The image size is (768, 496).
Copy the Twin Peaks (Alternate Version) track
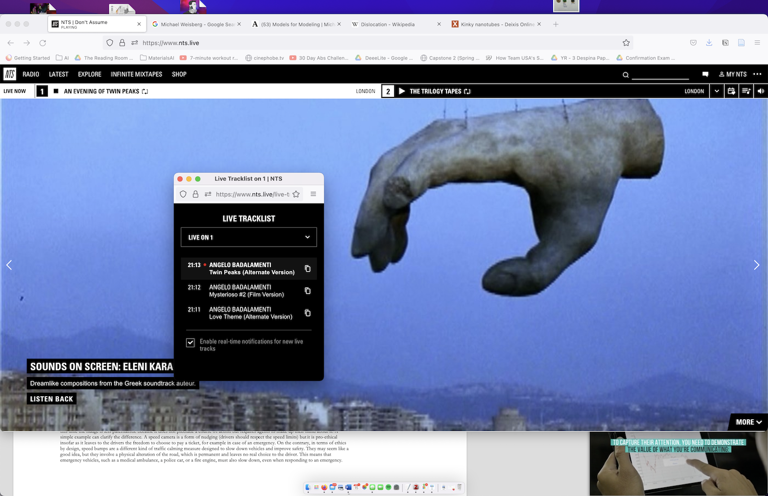[308, 269]
